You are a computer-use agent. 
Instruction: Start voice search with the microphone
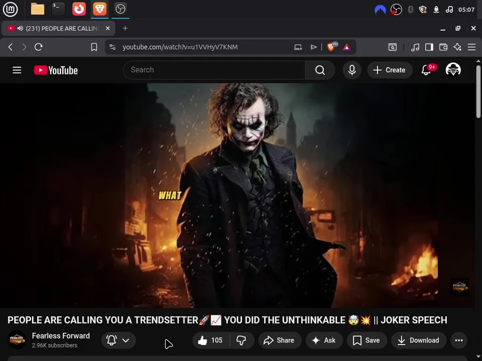(x=352, y=70)
